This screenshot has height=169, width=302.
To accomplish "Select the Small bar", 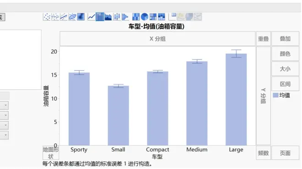I will tap(118, 116).
